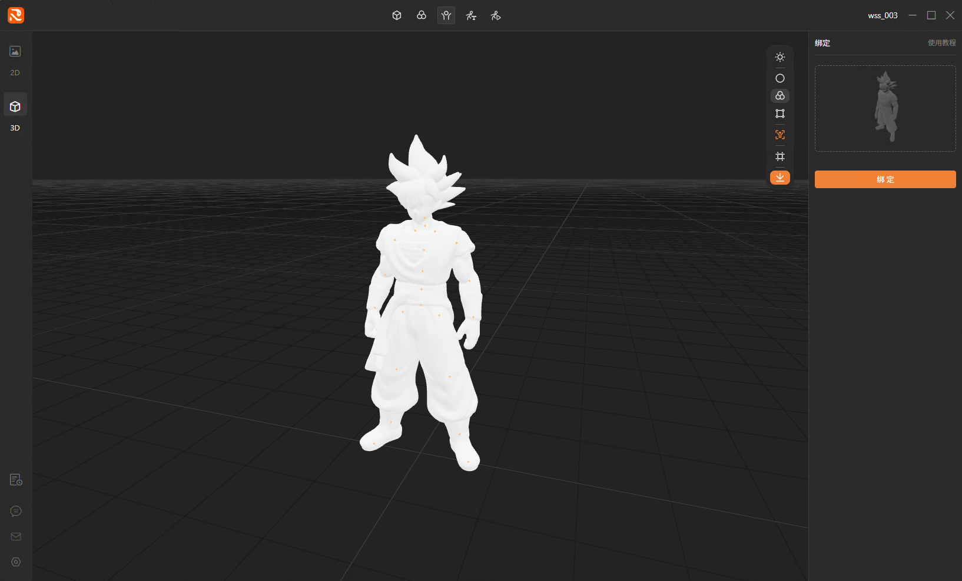Screen dimensions: 962x581
Task: Select the plain circle shading mode
Action: click(x=780, y=78)
